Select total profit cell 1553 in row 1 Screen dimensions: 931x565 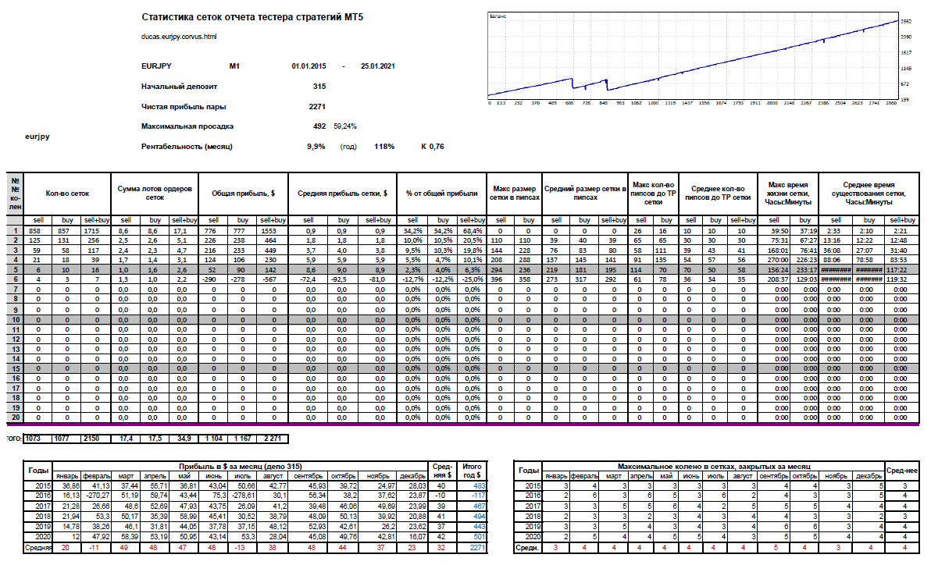point(273,231)
